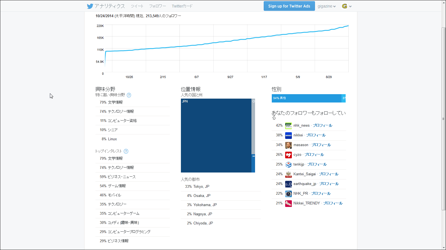Open help icon beside 特に高い興味分野

pos(129,95)
